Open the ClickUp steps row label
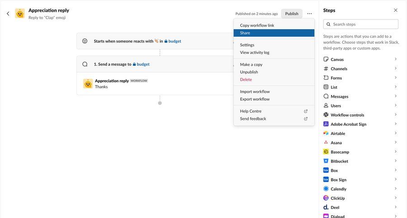Viewport: 407px width, 218px height. (338, 198)
